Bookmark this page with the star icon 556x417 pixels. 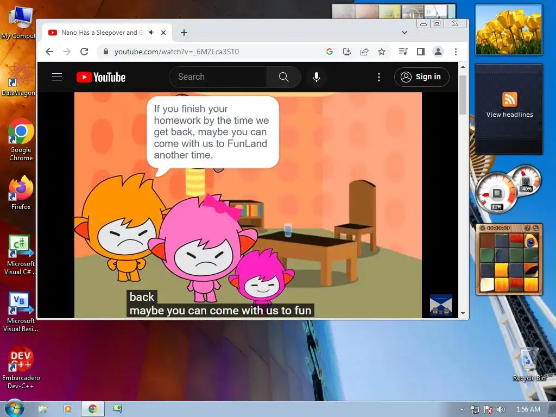point(382,52)
